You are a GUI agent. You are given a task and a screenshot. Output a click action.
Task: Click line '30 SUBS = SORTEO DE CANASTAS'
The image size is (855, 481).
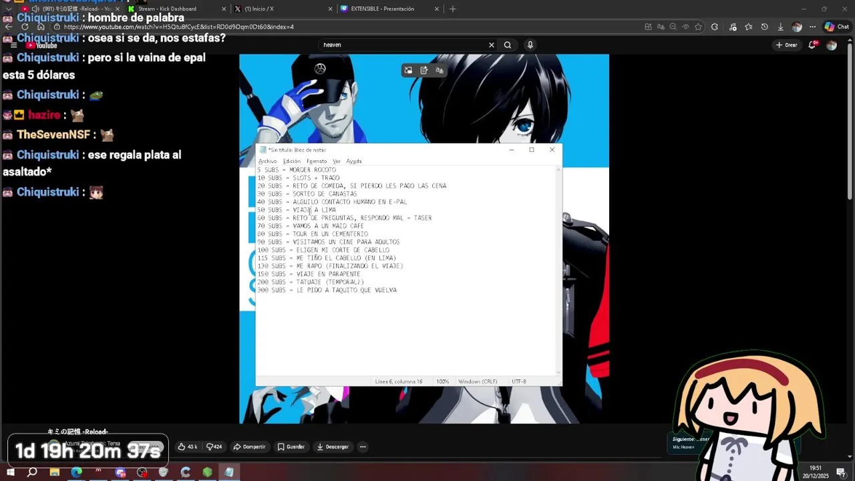pos(307,194)
